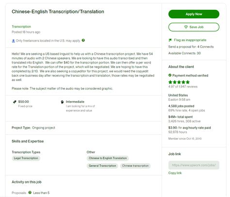
Task: Click the price tag icon beside $50.00
Action: click(15, 102)
